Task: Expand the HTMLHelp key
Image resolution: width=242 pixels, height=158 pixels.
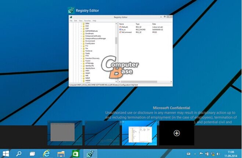Action: coord(81,63)
